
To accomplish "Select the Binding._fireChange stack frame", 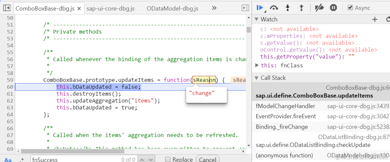I will click(x=321, y=127).
